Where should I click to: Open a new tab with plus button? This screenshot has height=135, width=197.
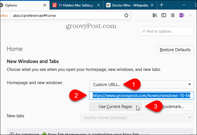162,5
